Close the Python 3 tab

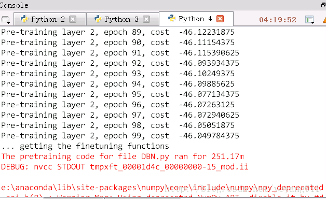coord(146,19)
